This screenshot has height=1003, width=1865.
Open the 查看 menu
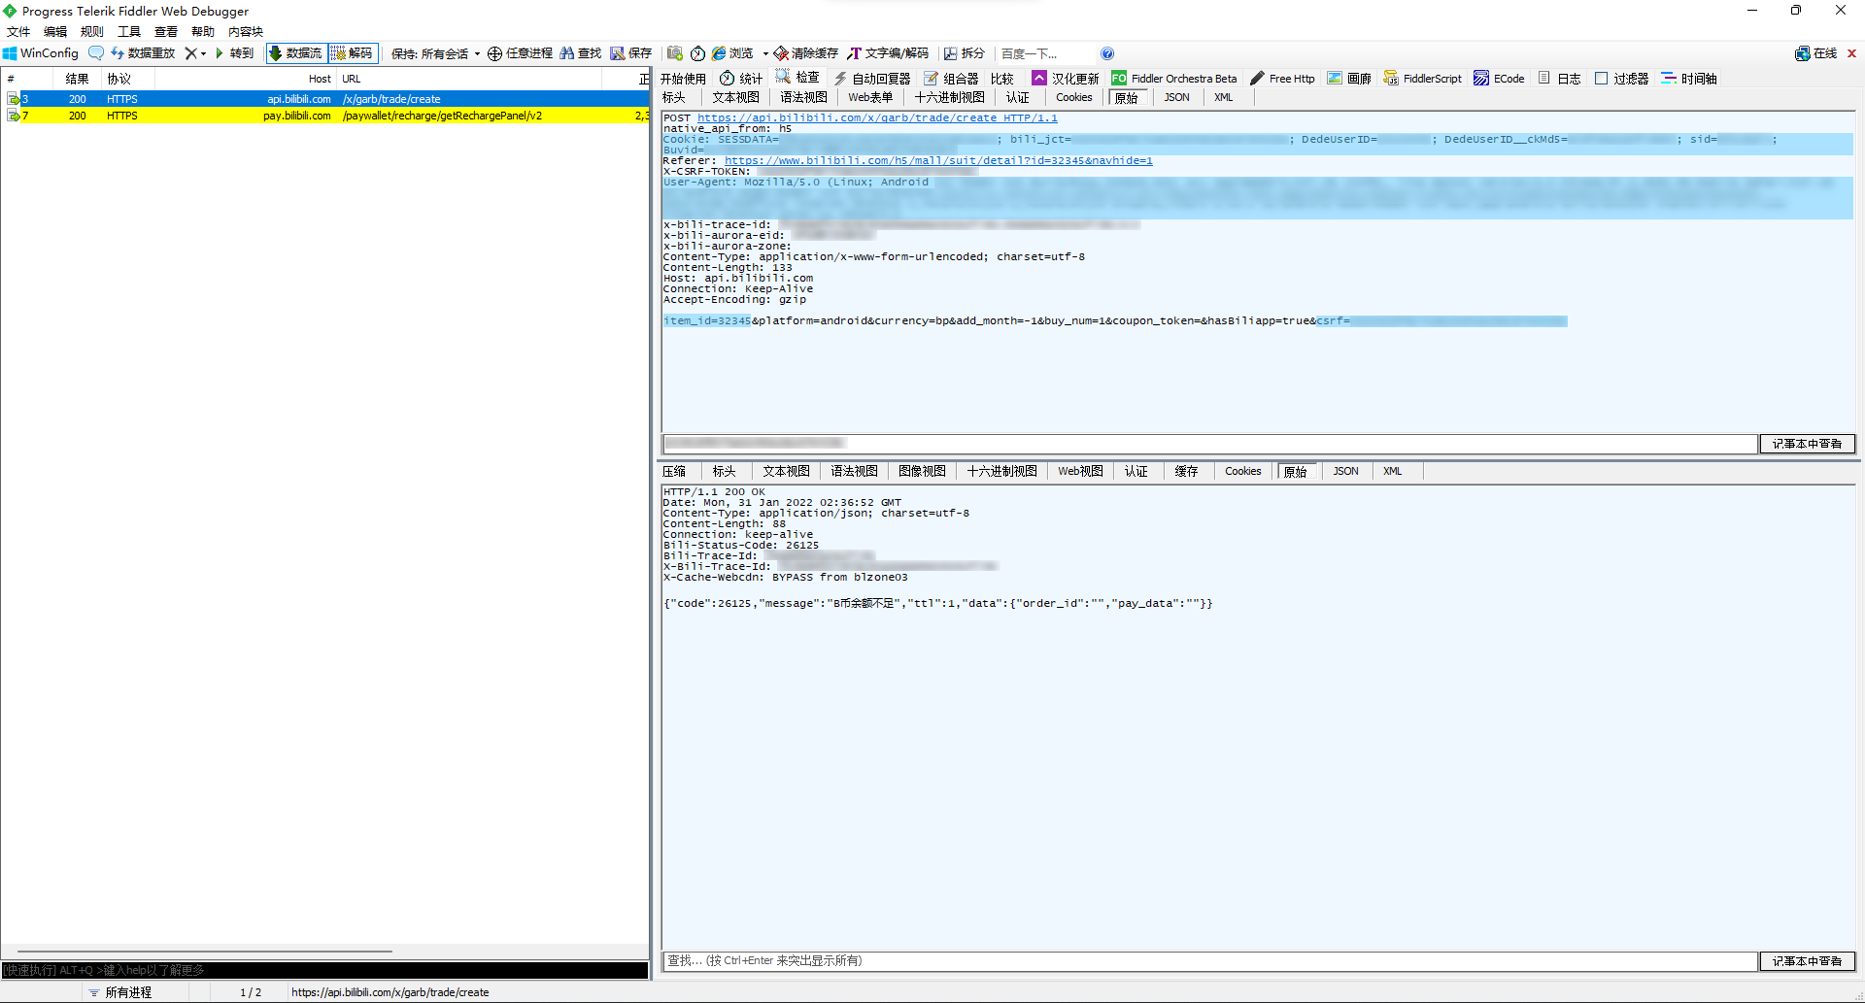pyautogui.click(x=166, y=31)
